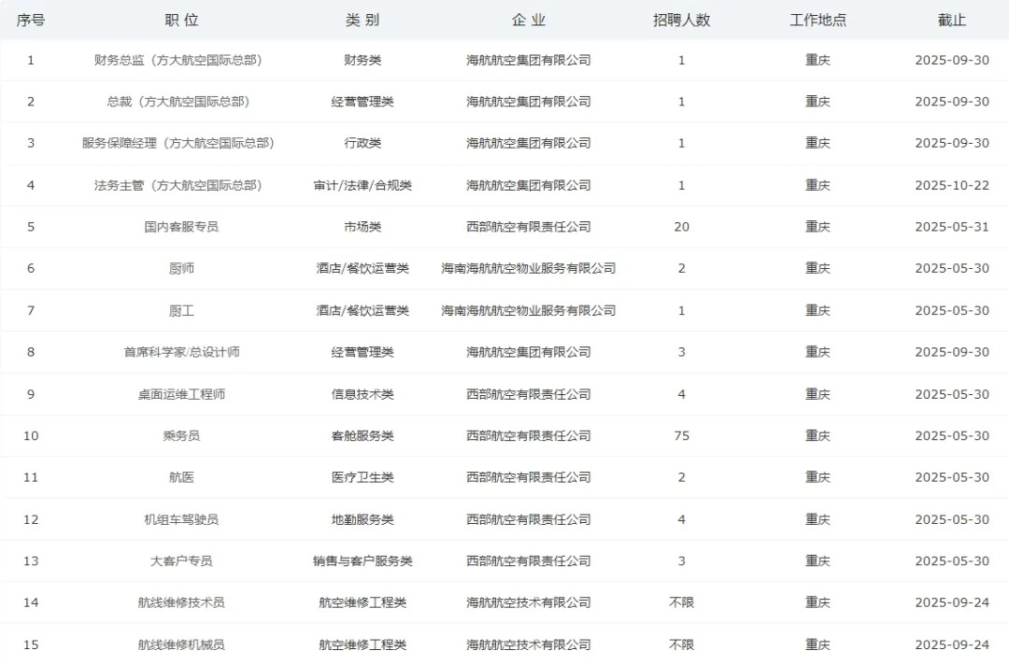The height and width of the screenshot is (665, 1009).
Task: View the 大客户专员 position
Action: coord(181,560)
